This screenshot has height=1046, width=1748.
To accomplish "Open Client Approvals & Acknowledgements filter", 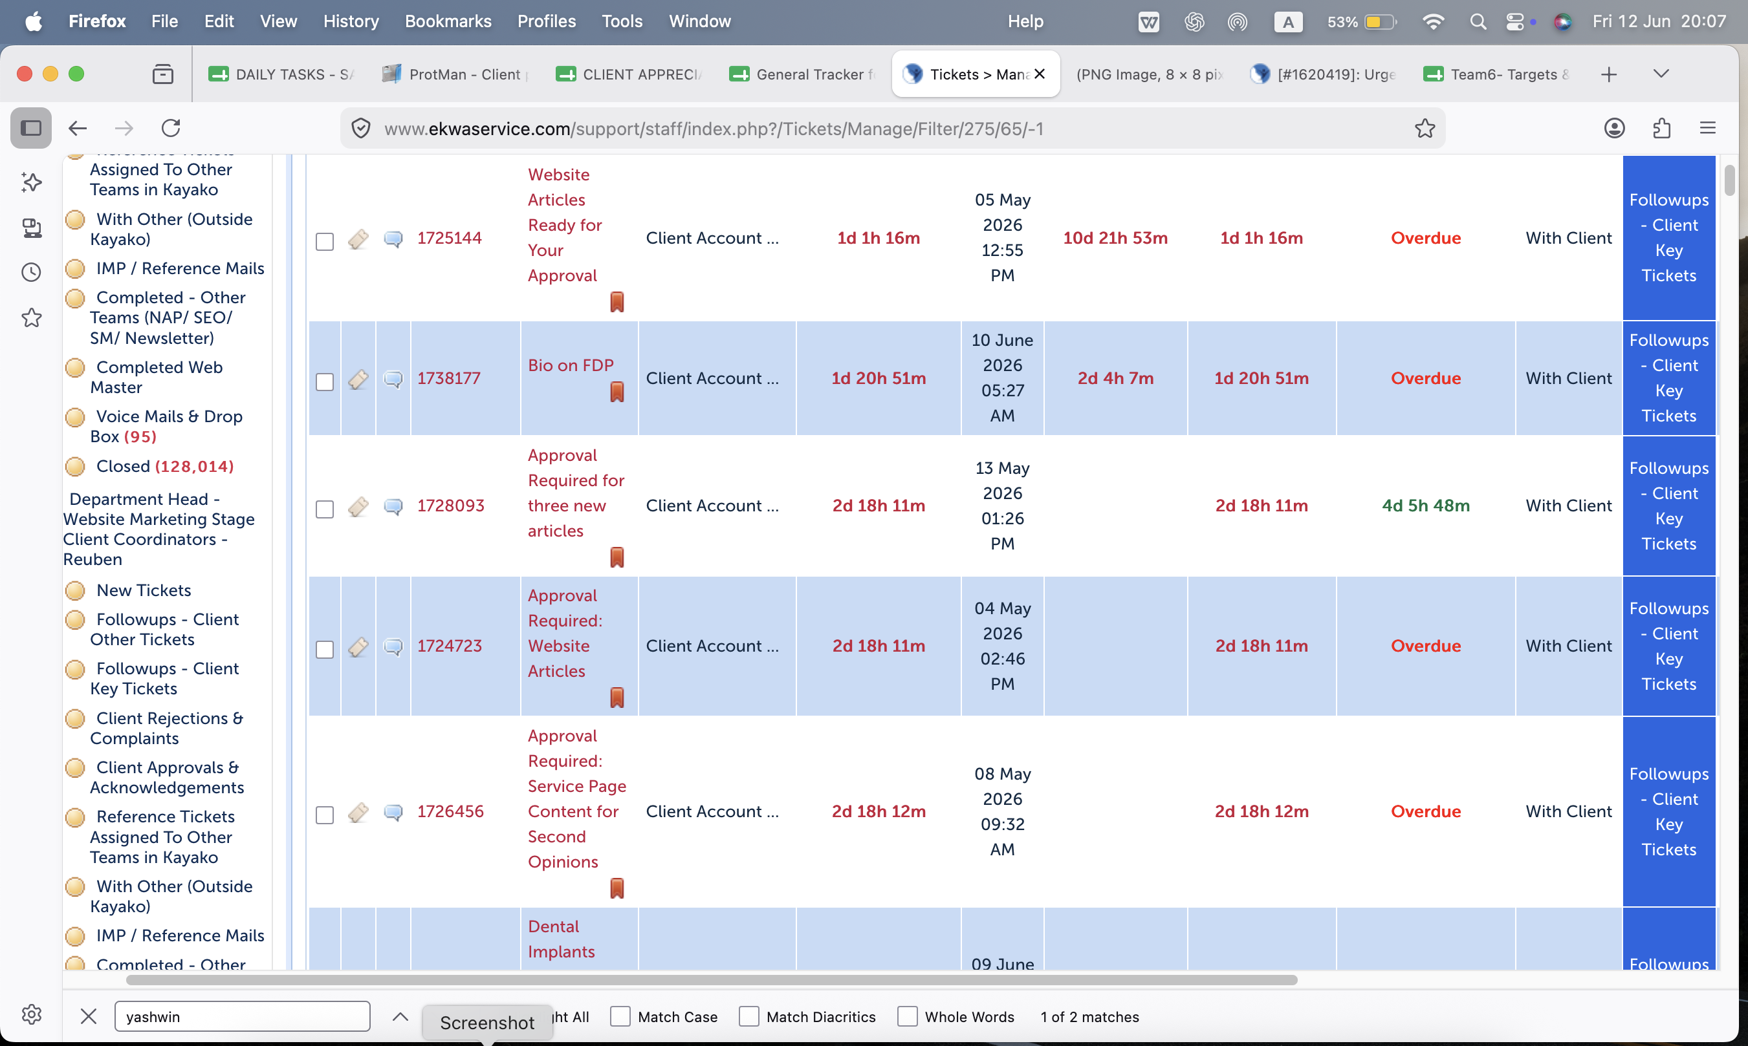I will coord(167,778).
